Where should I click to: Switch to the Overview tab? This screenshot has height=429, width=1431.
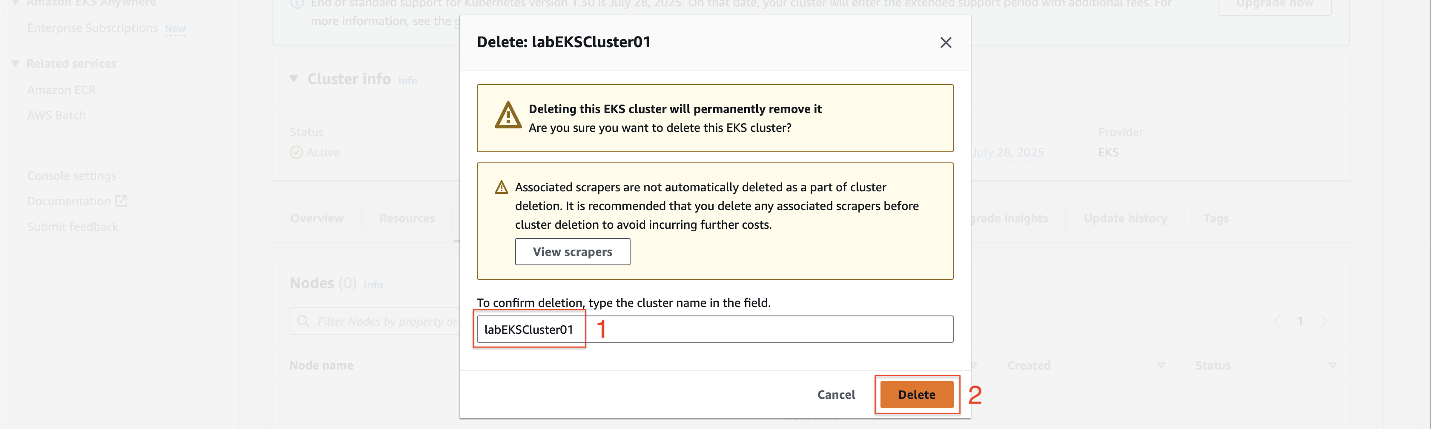point(317,218)
